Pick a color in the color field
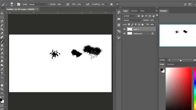 (179, 89)
